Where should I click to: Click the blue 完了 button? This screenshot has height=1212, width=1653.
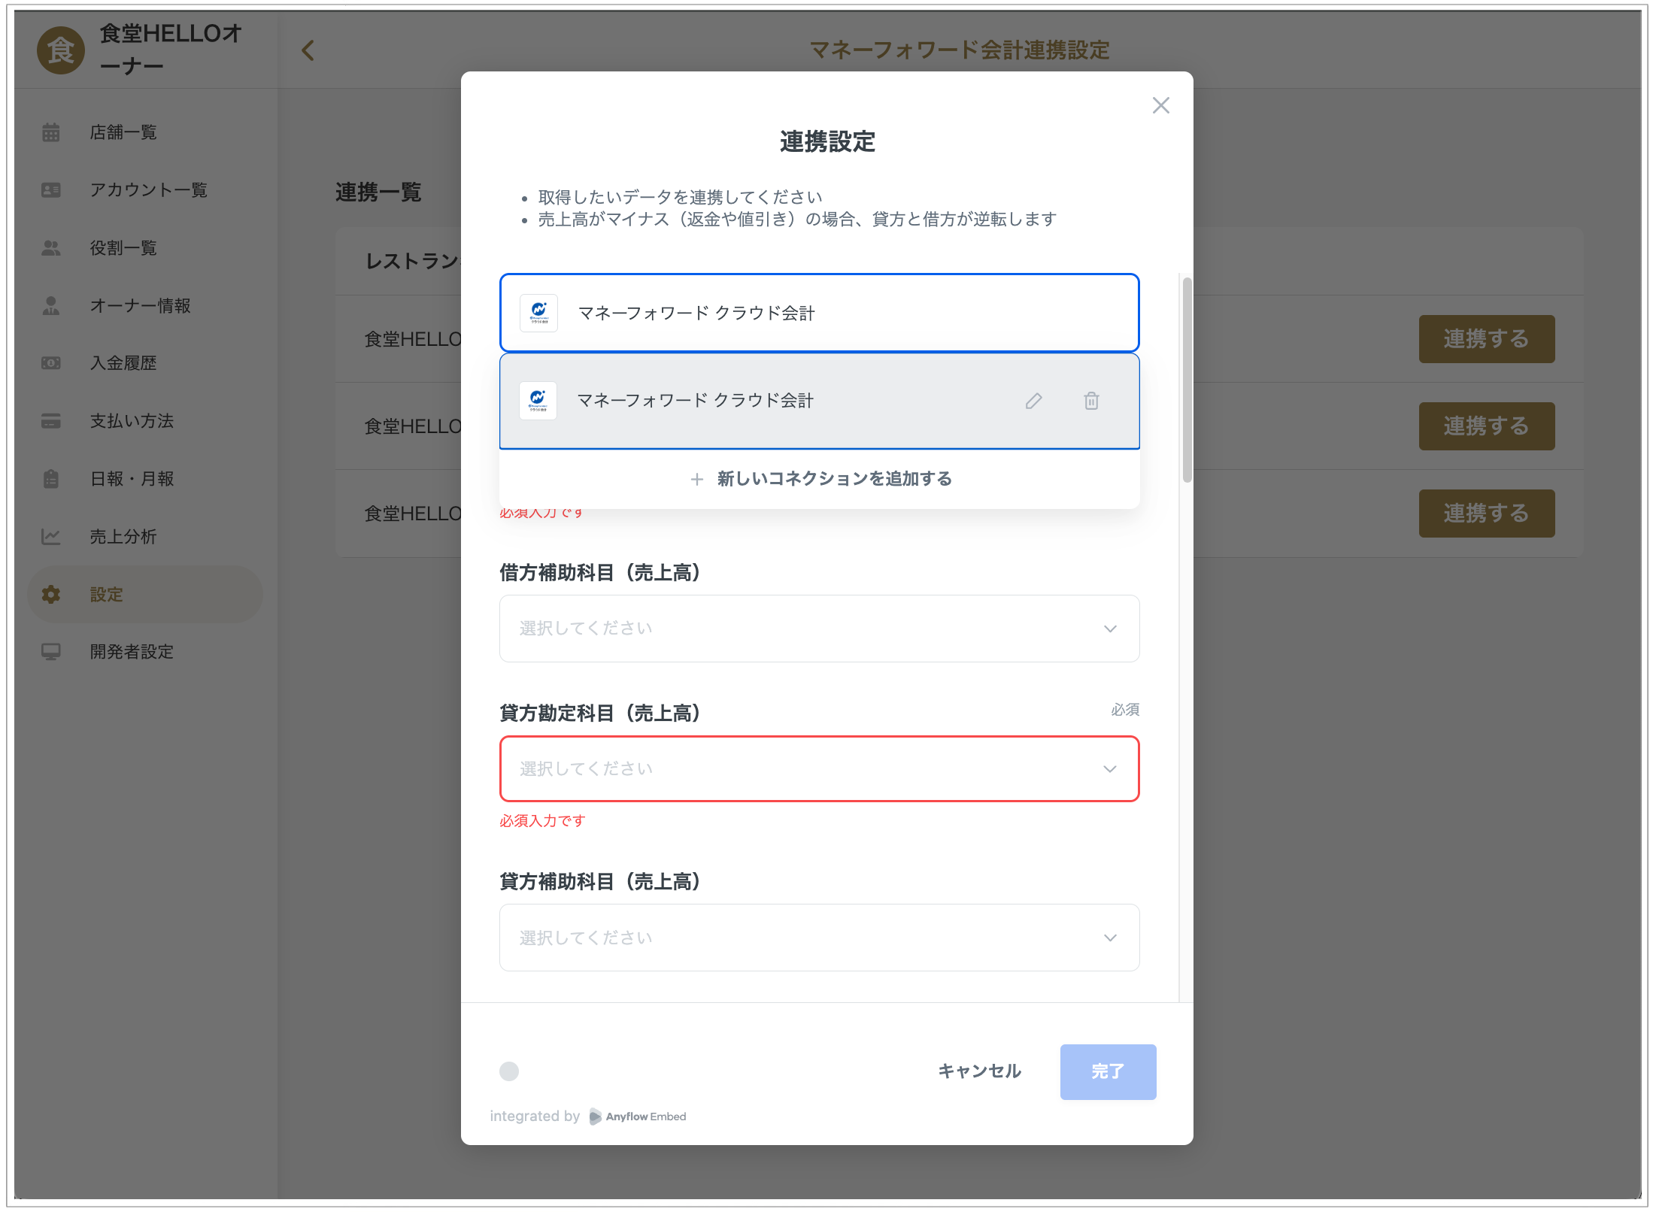pos(1107,1071)
